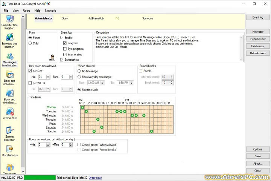This screenshot has height=181, width=271.
Task: Click Saturday green time-table marker
Action: click(102, 127)
